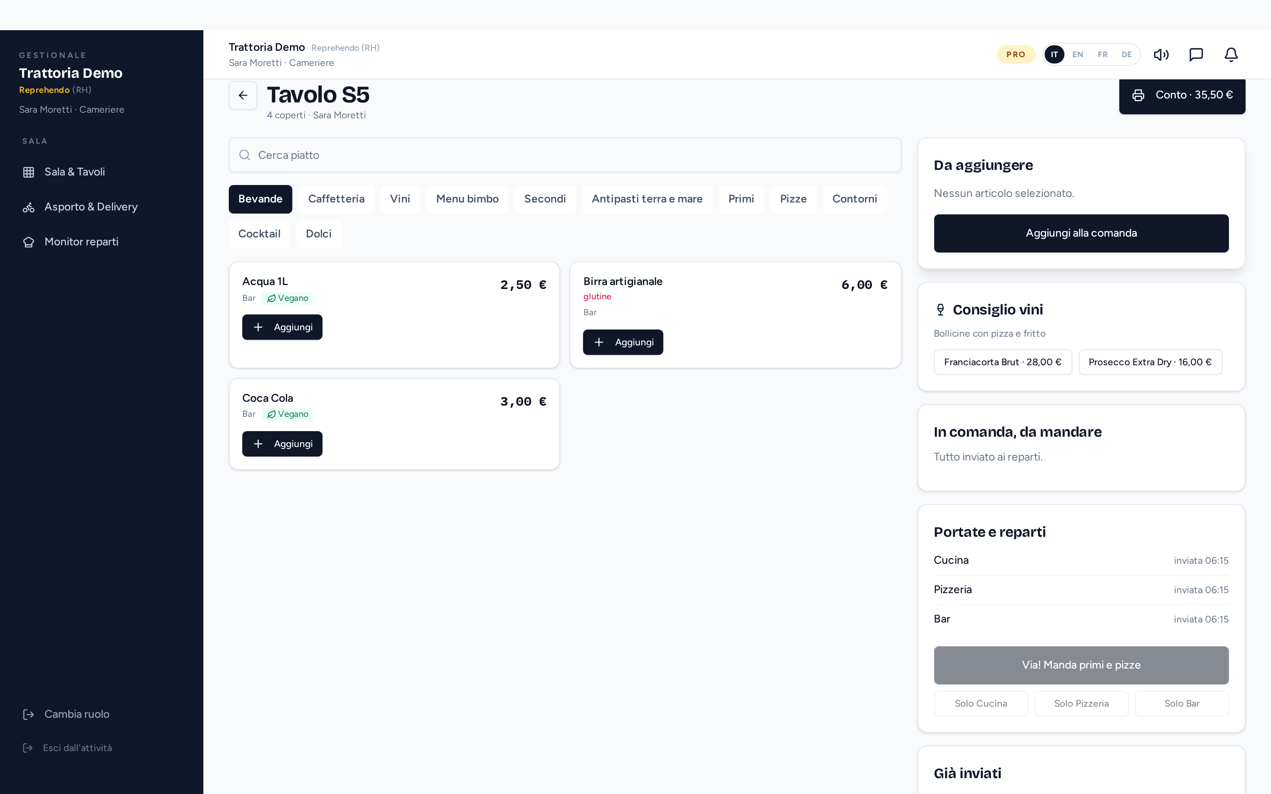Open the Conto 35,50 € bill

pos(1182,96)
